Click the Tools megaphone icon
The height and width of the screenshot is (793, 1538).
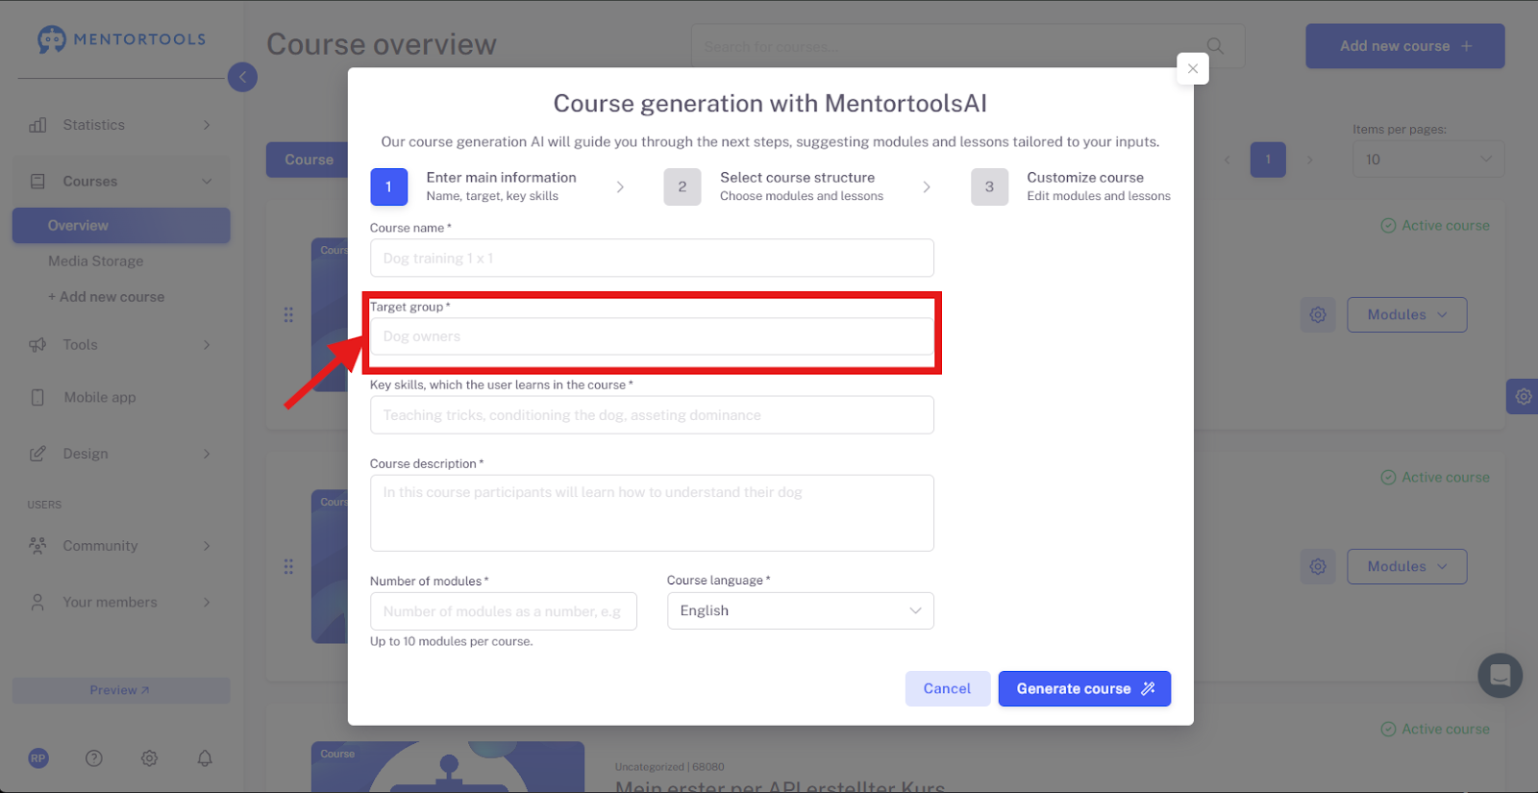(x=38, y=345)
